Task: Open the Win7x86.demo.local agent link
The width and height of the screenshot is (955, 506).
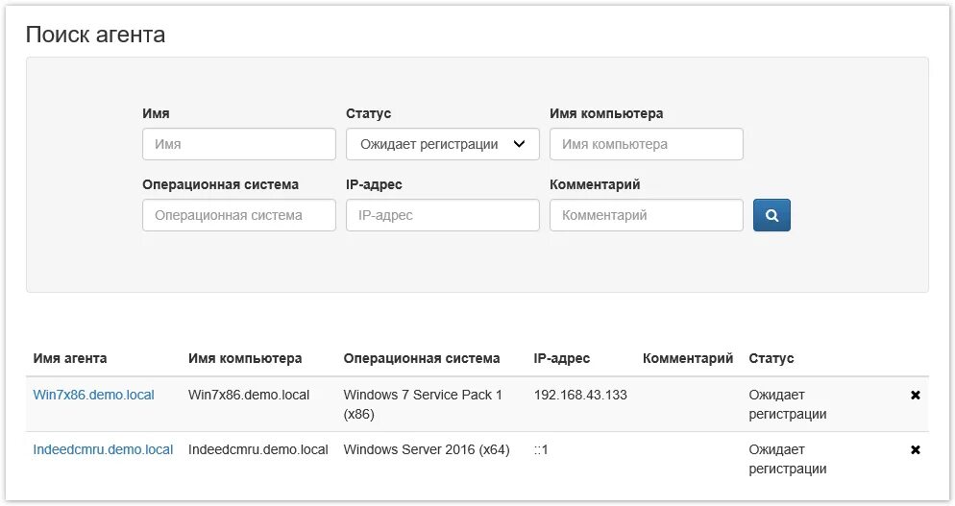Action: pyautogui.click(x=94, y=395)
